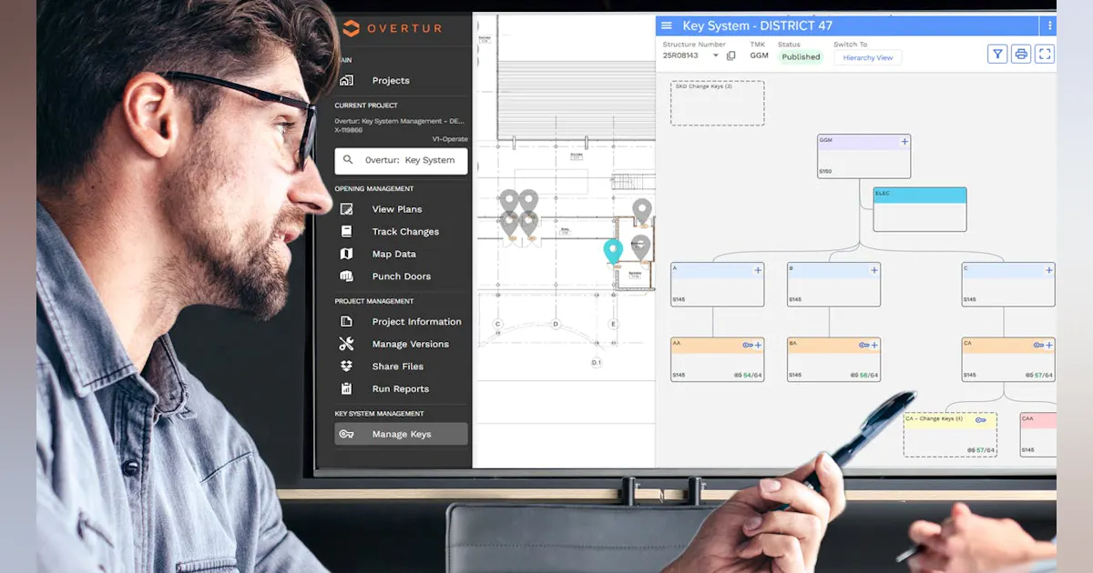Expand the Structure Number 25R08143 dropdown
This screenshot has width=1093, height=573.
click(x=715, y=55)
